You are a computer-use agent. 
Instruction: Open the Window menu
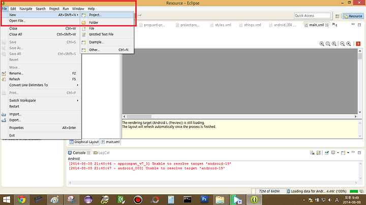[78, 9]
